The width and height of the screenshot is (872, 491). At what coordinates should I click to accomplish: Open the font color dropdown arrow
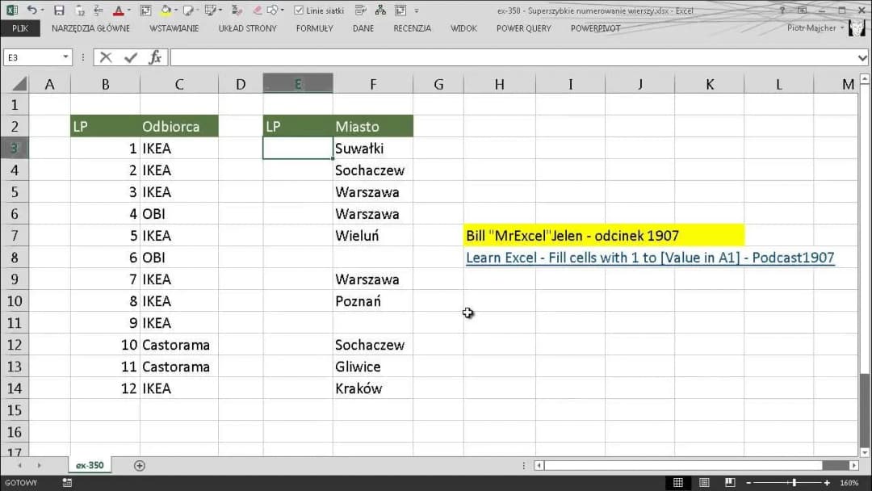pos(130,10)
